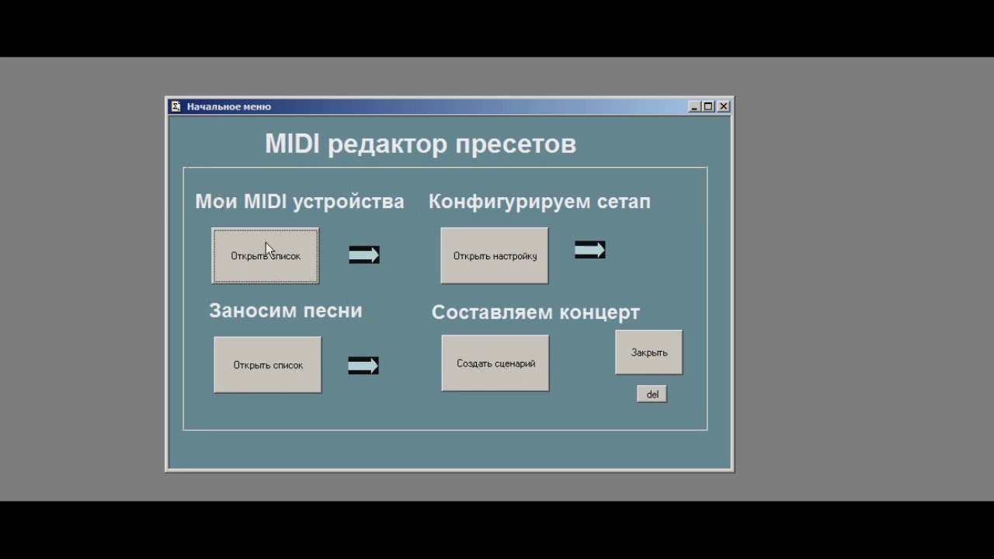Click the Открыть настройку button
Screen dimensions: 994x559
495,255
